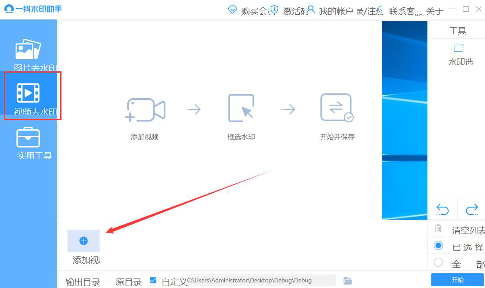Open 登录/注册 menu item
The image size is (485, 288).
coord(370,11)
